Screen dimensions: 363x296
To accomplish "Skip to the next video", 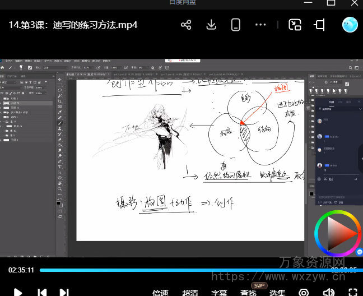I will click(64, 292).
